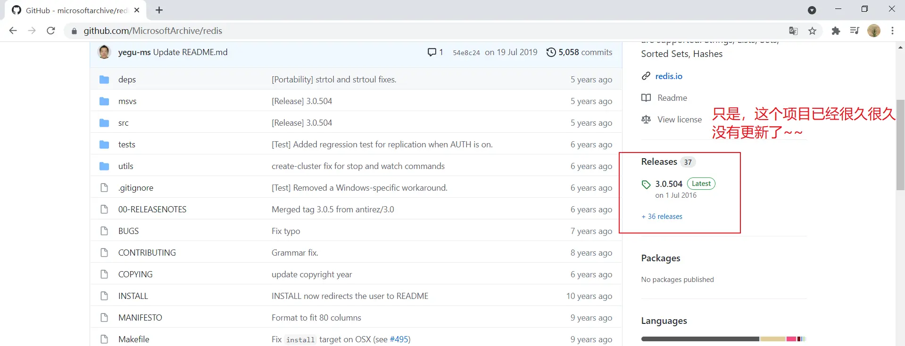Bookmark this page with star icon

click(812, 31)
